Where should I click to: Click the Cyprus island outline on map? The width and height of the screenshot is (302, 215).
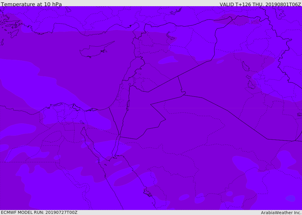click(x=96, y=50)
